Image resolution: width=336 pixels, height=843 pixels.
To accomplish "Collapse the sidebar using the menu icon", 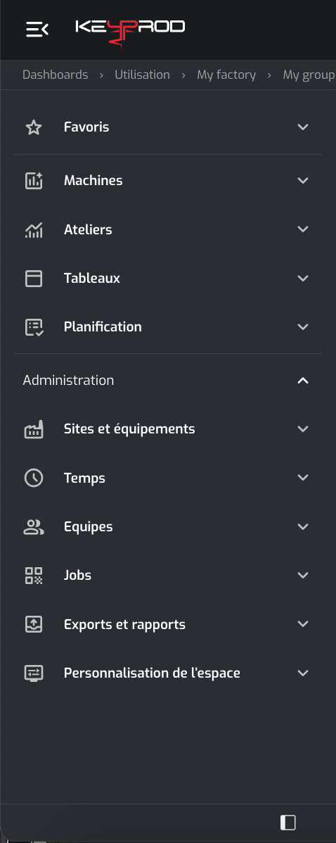I will pyautogui.click(x=37, y=29).
